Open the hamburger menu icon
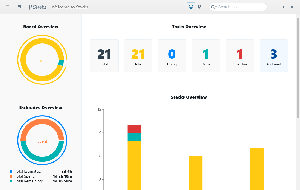The image size is (300, 190). pyautogui.click(x=7, y=7)
